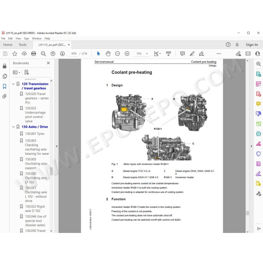Go to previous page with up arrow
Image resolution: width=263 pixels, height=263 pixels.
click(53, 54)
